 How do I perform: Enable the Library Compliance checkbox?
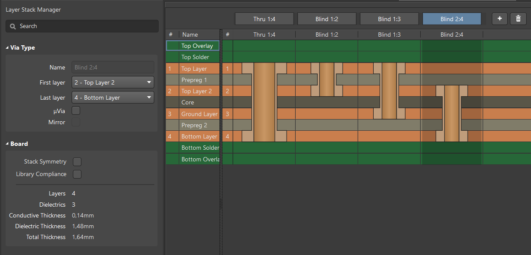pyautogui.click(x=77, y=174)
